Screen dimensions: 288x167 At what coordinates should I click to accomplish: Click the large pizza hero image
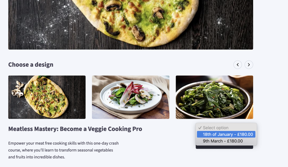click(x=131, y=25)
